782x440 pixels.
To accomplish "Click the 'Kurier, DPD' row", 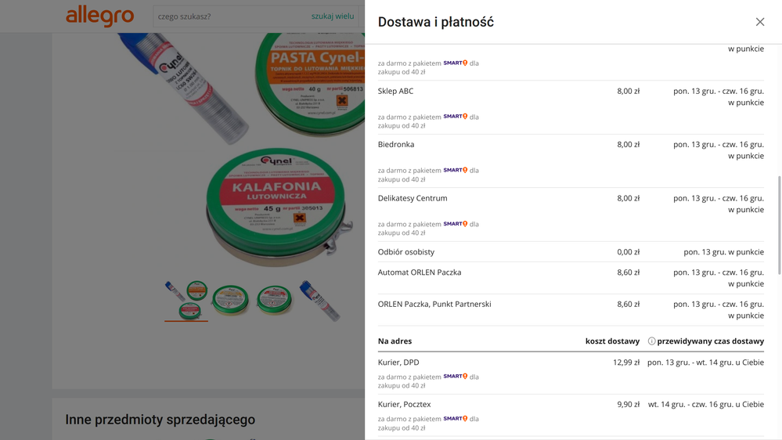I will coord(571,373).
